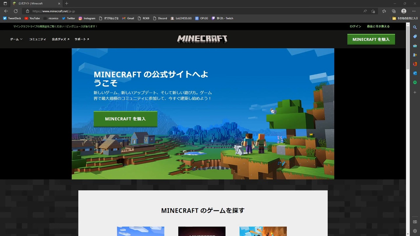420x236 pixels.
Task: Click the address bar URL field
Action: (197, 11)
